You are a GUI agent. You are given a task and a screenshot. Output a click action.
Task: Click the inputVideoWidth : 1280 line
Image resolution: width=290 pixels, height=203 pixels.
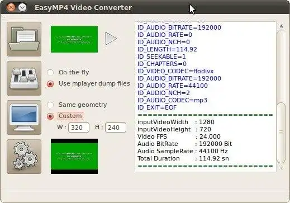point(176,122)
